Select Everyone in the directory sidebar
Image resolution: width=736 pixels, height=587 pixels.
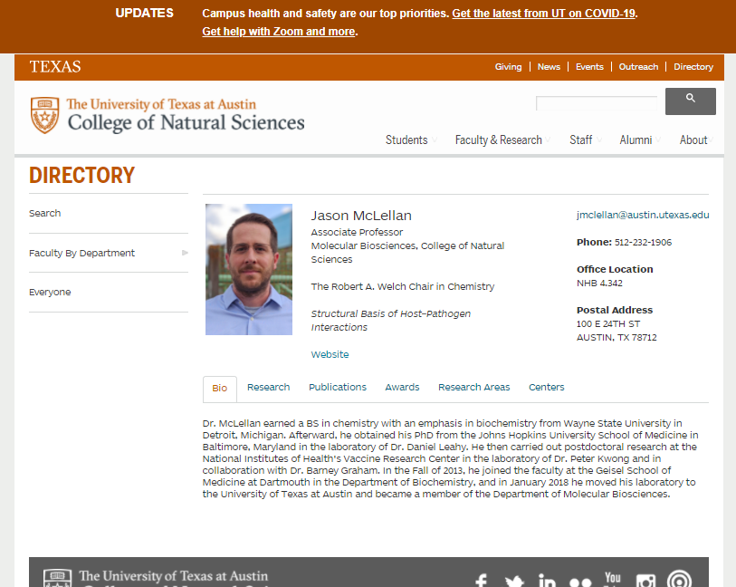(x=50, y=292)
